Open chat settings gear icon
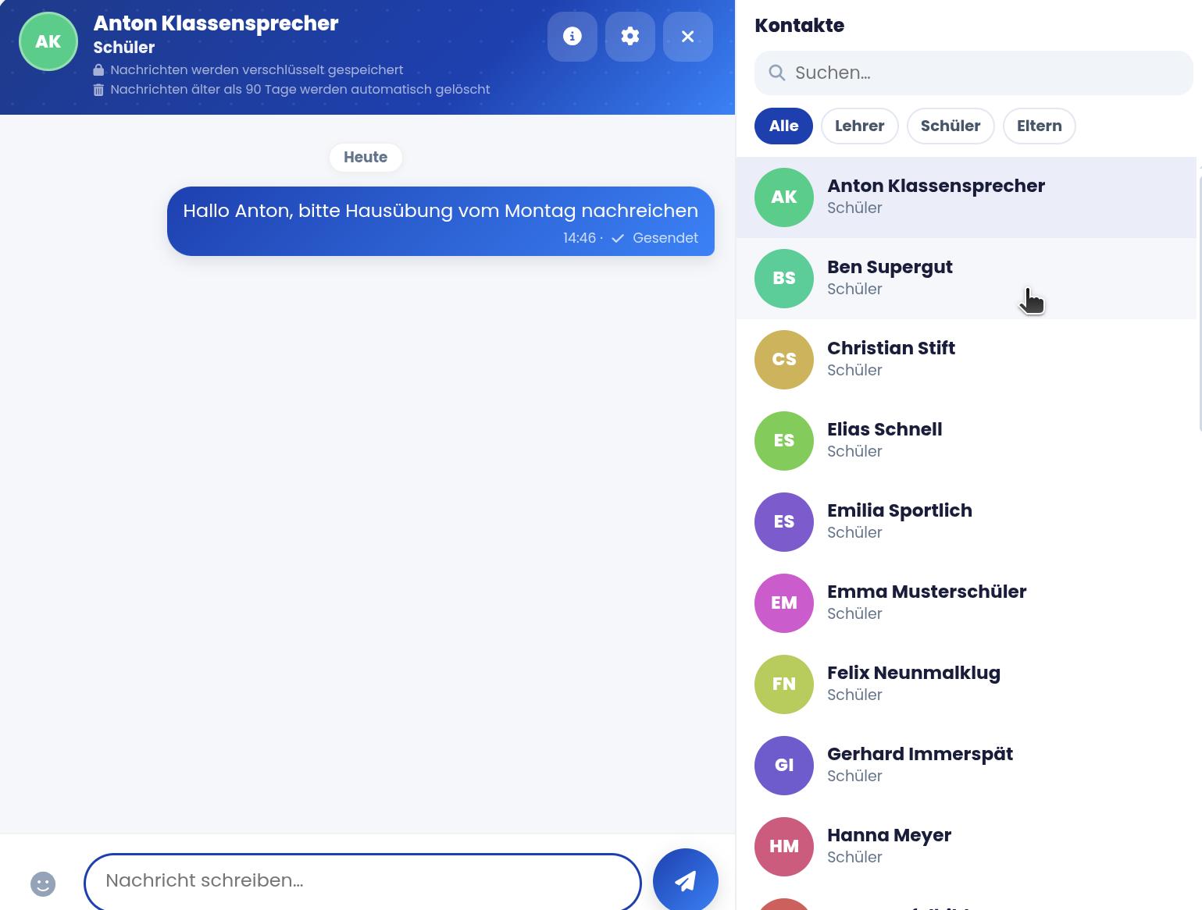Viewport: 1202px width, 910px height. [630, 37]
